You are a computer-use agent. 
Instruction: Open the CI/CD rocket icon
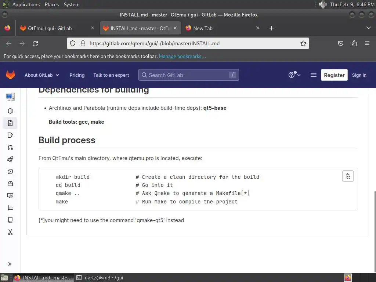tap(10, 159)
